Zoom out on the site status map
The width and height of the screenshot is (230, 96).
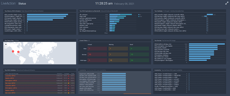pos(6,47)
